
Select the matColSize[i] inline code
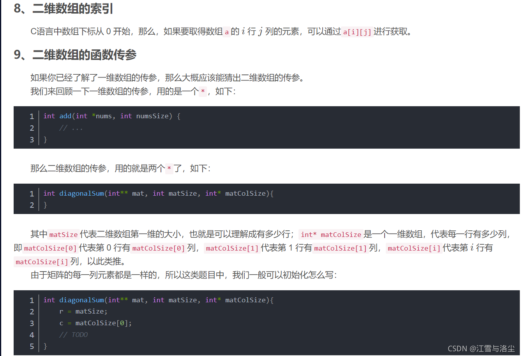[414, 248]
